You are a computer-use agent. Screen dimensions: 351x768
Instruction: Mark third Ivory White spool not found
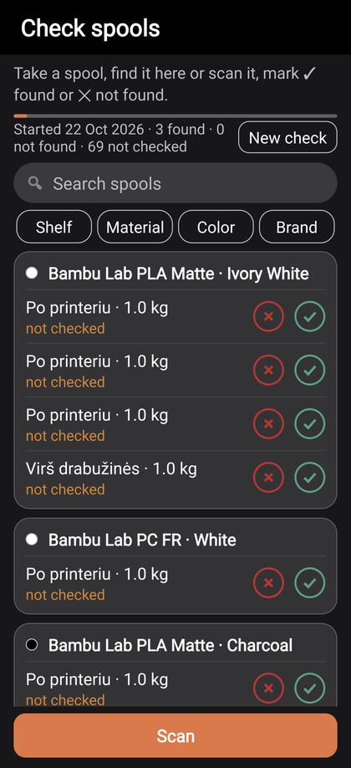pyautogui.click(x=268, y=423)
